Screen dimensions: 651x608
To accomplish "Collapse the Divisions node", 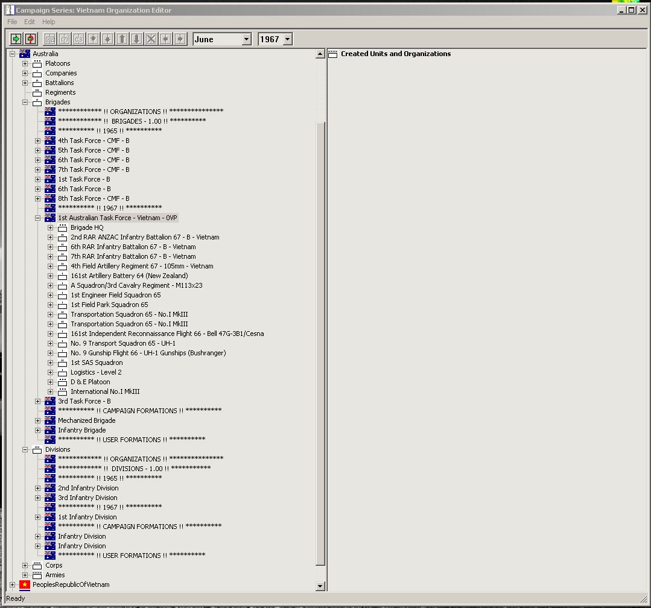I will (25, 449).
